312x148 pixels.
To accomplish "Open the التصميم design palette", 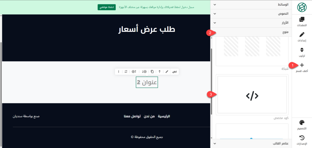I will pyautogui.click(x=302, y=125).
